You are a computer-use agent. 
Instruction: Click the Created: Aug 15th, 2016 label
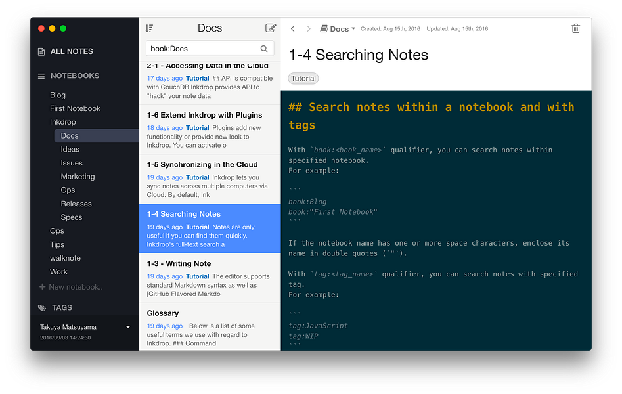pos(390,29)
